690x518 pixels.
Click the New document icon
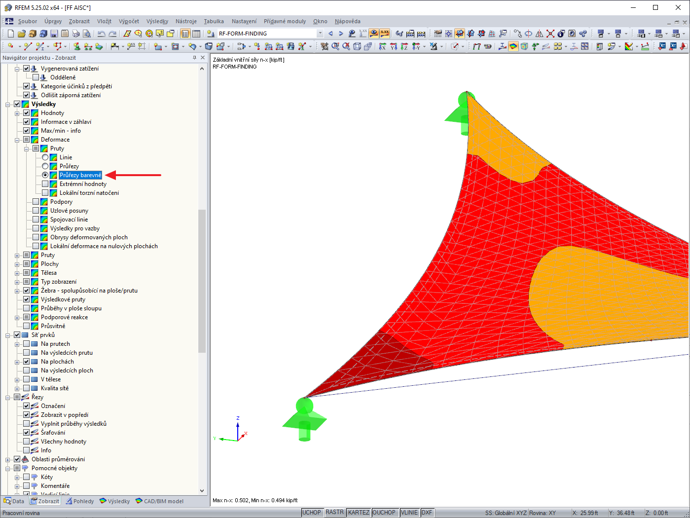[x=10, y=34]
